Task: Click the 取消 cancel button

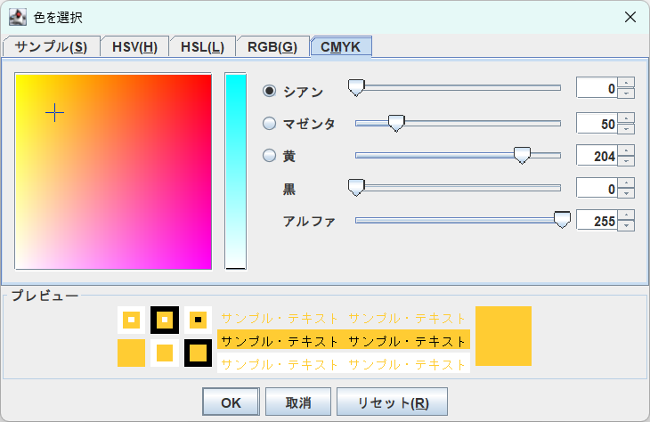Action: pos(298,402)
